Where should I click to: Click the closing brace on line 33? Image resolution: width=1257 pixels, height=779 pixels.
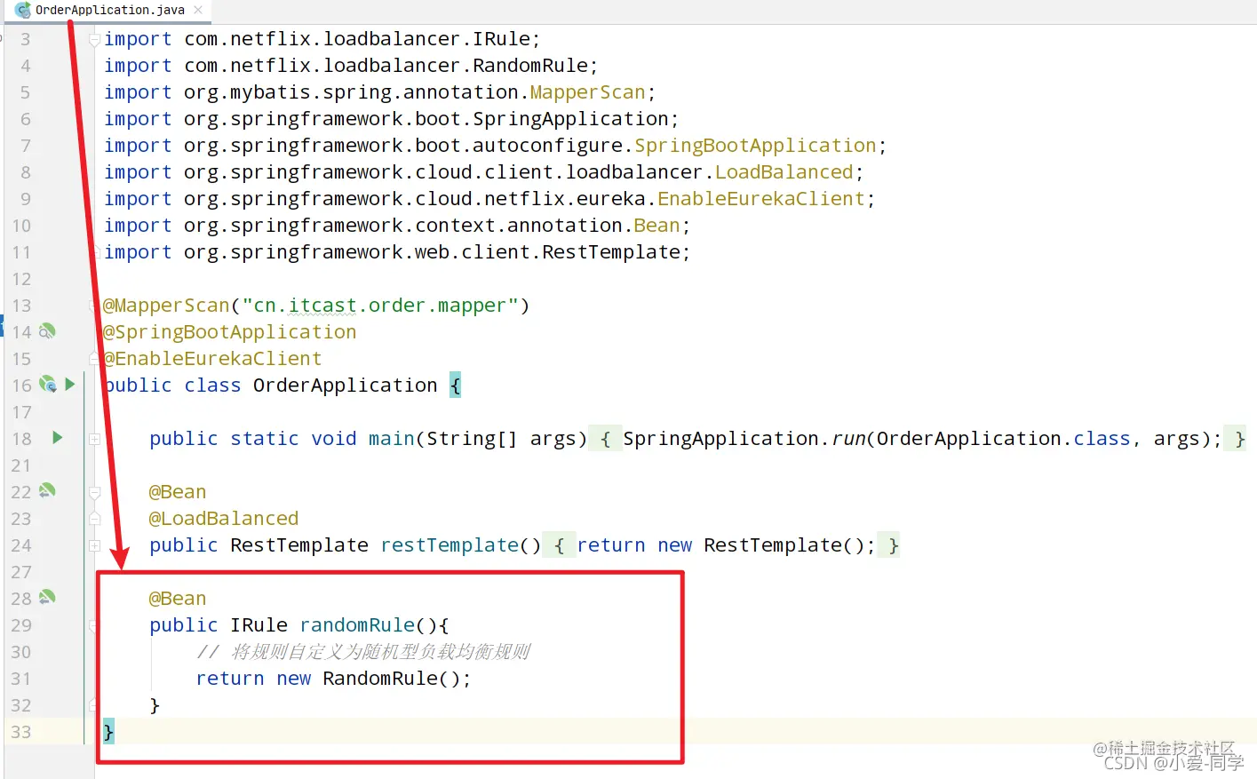click(x=108, y=732)
